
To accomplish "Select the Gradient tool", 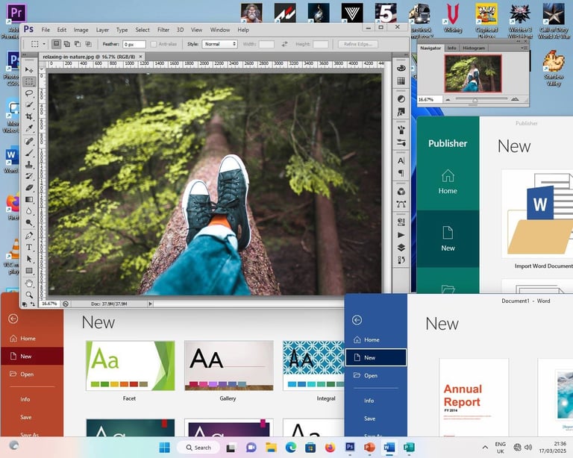I will click(29, 199).
